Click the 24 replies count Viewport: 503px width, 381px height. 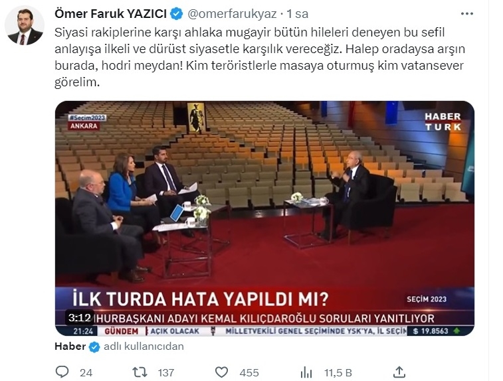pos(86,372)
